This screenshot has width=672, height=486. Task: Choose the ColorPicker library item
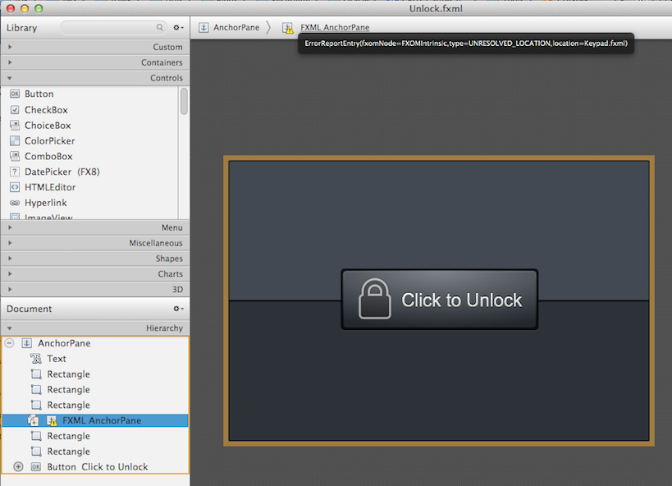49,141
